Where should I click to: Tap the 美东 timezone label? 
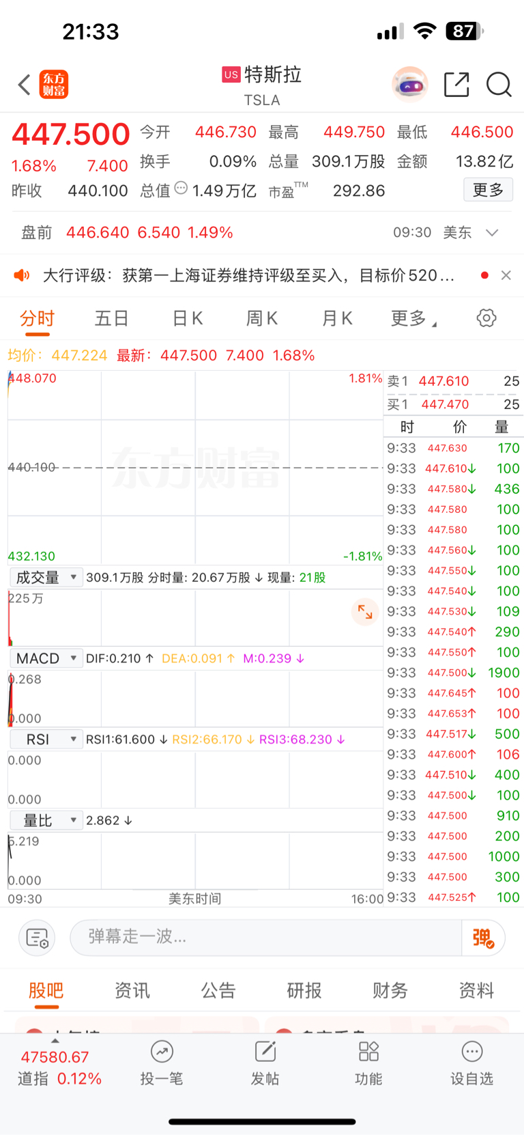pos(457,233)
